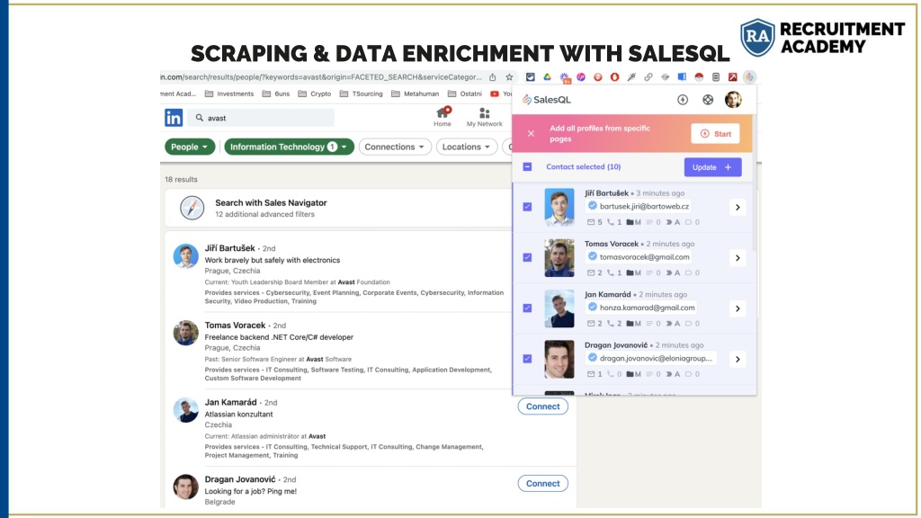Click email tomasvoracek@gmail.com
Screen dimensions: 921x518
click(644, 256)
